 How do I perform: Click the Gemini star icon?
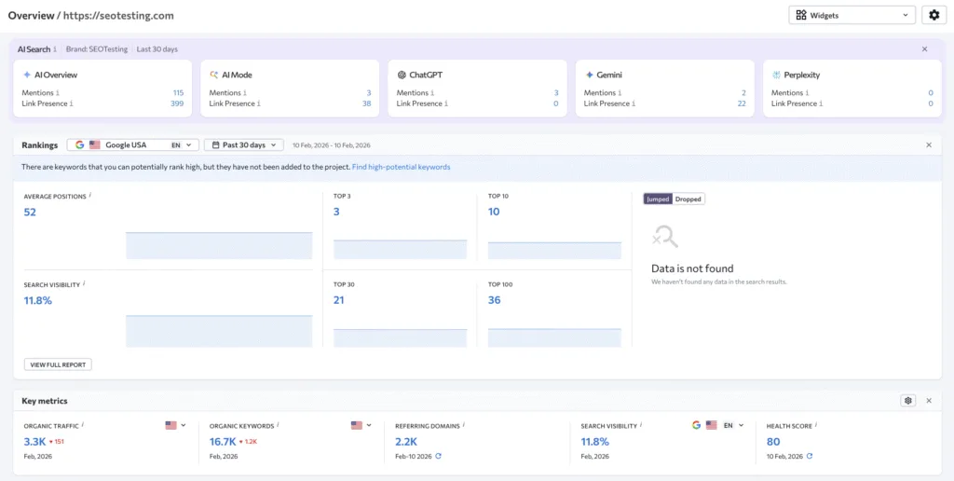coord(589,75)
